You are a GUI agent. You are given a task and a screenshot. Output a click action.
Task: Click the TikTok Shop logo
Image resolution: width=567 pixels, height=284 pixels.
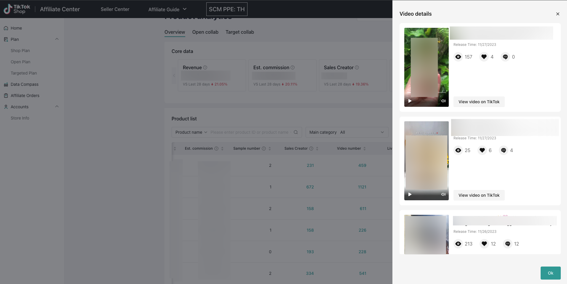click(17, 9)
